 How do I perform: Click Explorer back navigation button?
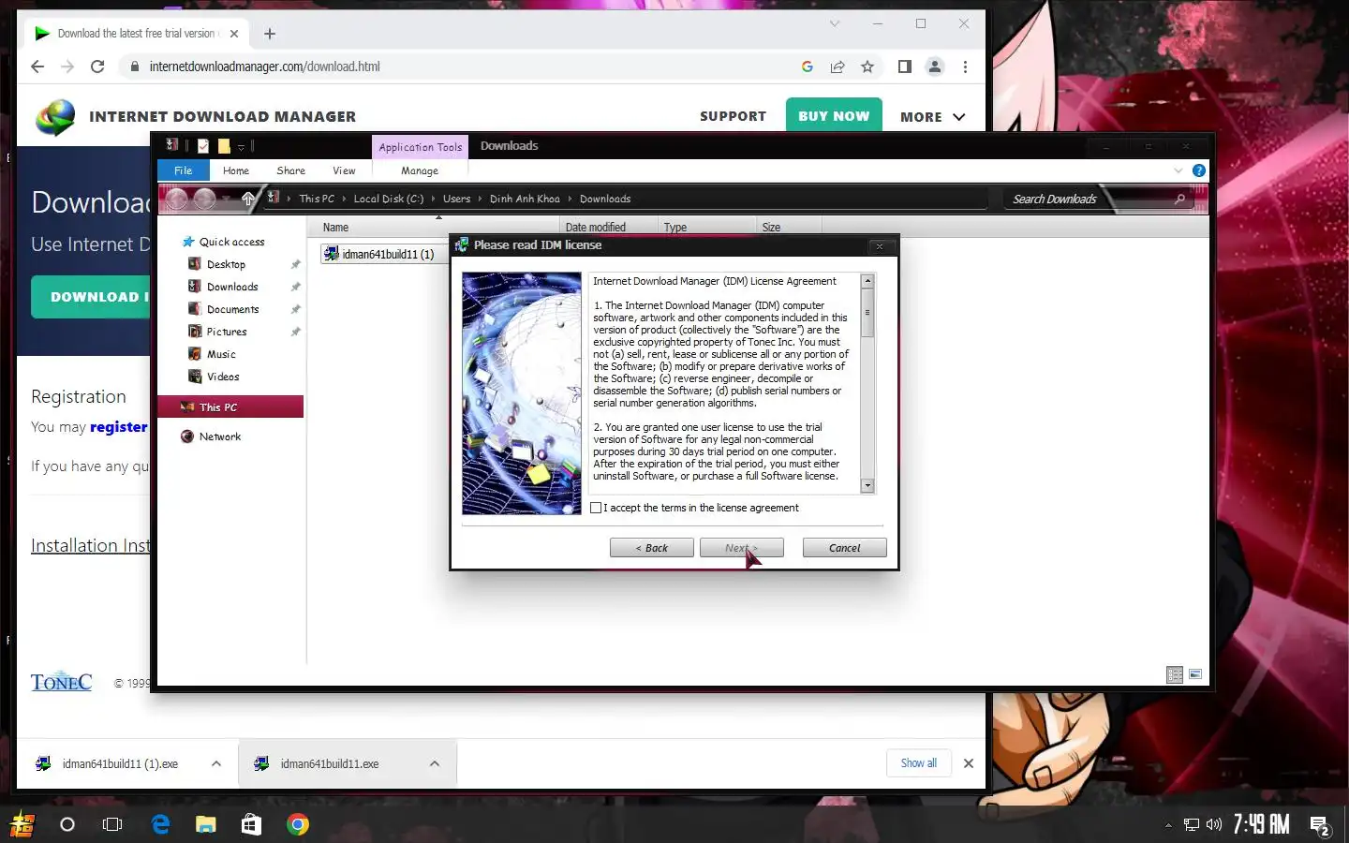click(x=176, y=199)
